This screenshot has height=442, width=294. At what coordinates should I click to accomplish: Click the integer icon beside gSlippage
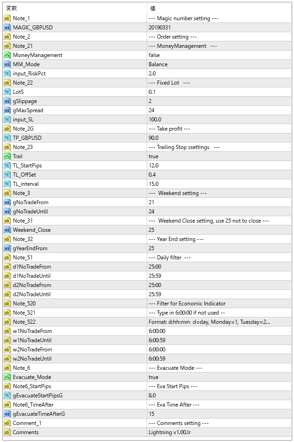click(x=7, y=101)
